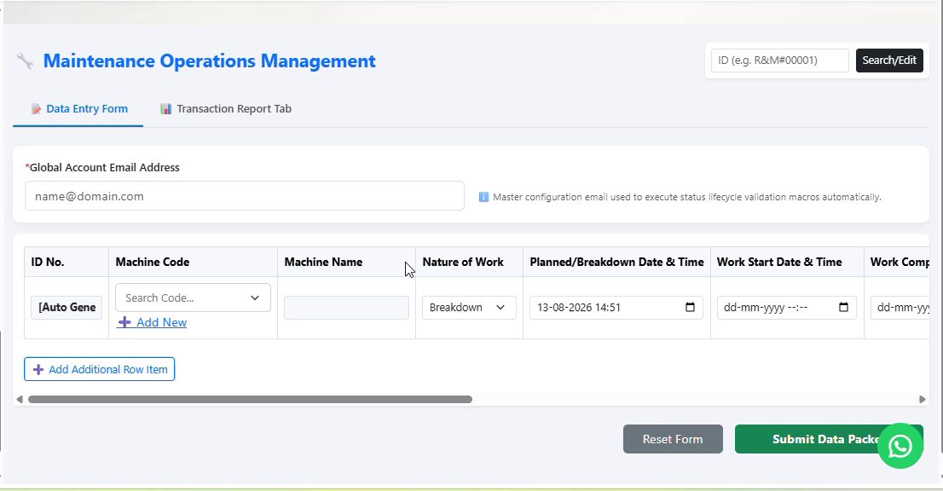Click the Machine Name input field
Viewport: 943px width, 491px height.
pos(346,307)
